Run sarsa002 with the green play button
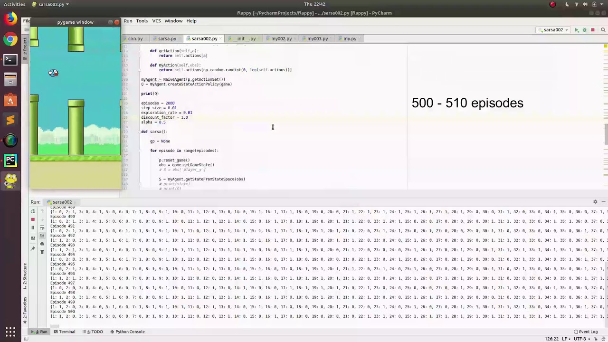 tap(577, 30)
